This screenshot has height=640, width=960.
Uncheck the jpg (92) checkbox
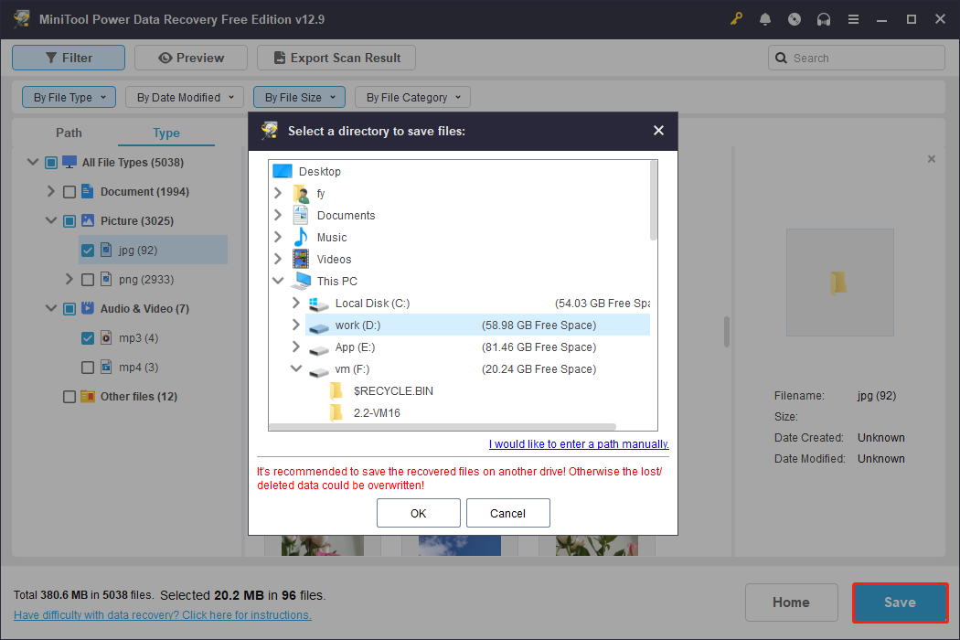[x=88, y=251]
